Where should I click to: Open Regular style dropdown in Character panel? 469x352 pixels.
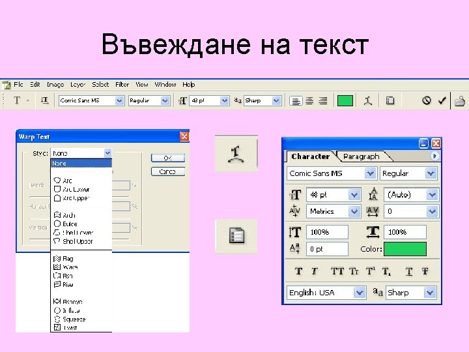[431, 173]
